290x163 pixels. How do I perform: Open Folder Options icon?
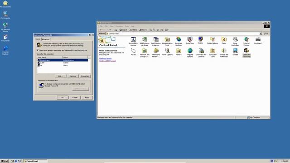(x=213, y=40)
